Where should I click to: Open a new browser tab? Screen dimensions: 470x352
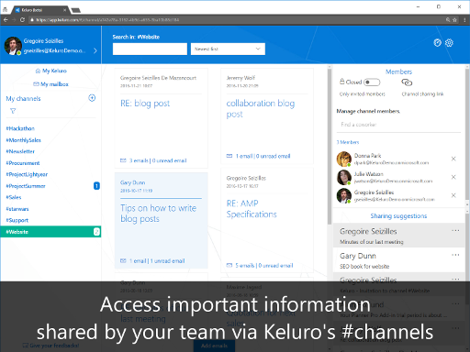pyautogui.click(x=76, y=10)
